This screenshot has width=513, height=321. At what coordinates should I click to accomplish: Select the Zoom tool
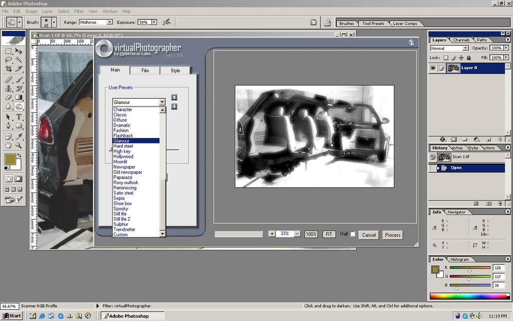click(x=19, y=145)
